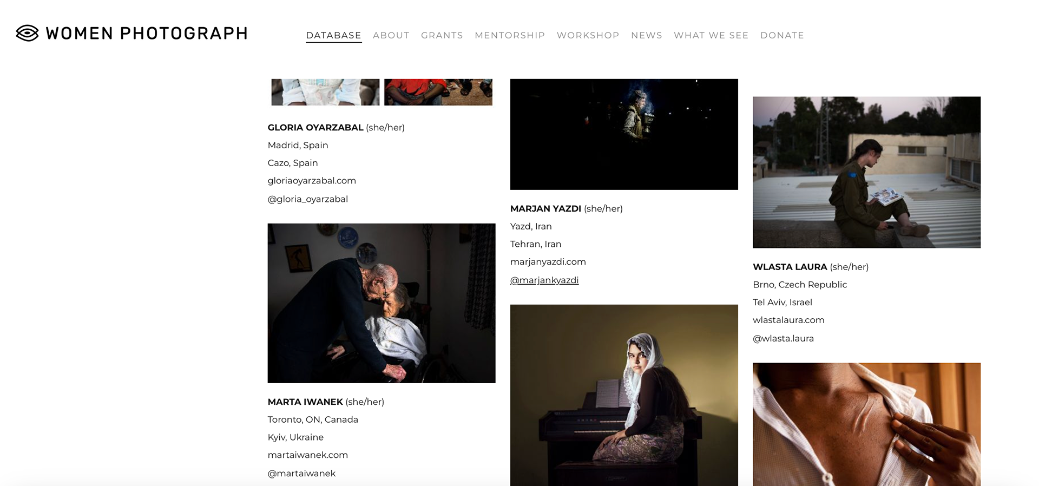Screen dimensions: 1039x486
Task: Open the About page
Action: coord(391,35)
